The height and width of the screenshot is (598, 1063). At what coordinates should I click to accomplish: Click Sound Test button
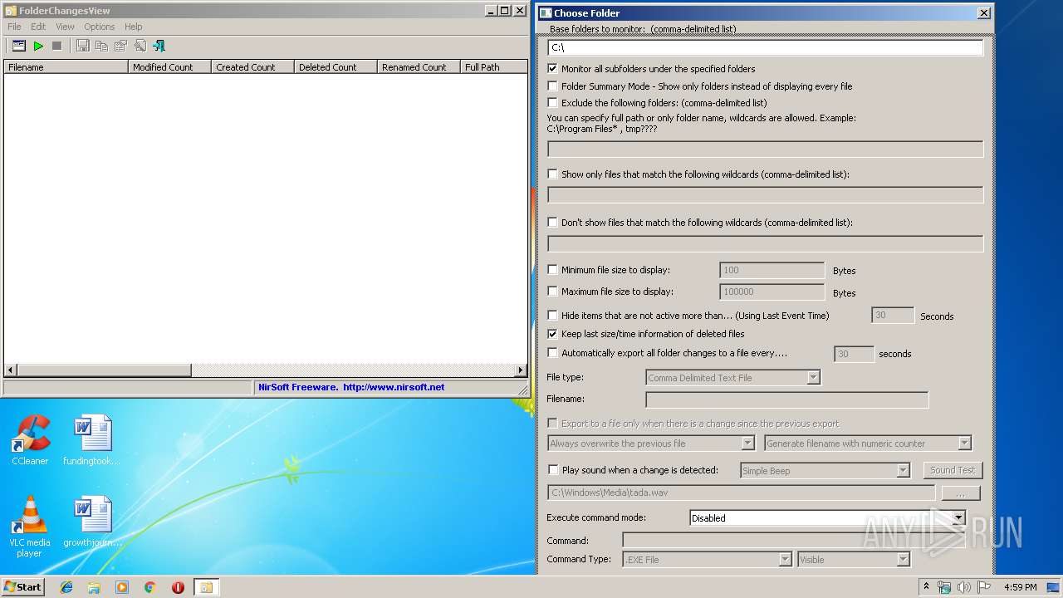[953, 470]
